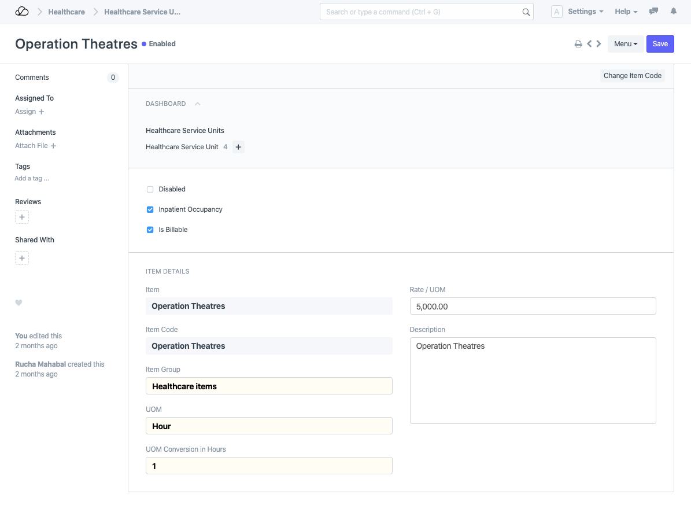Open the Help menu
Screen dimensions: 691x509
point(626,12)
